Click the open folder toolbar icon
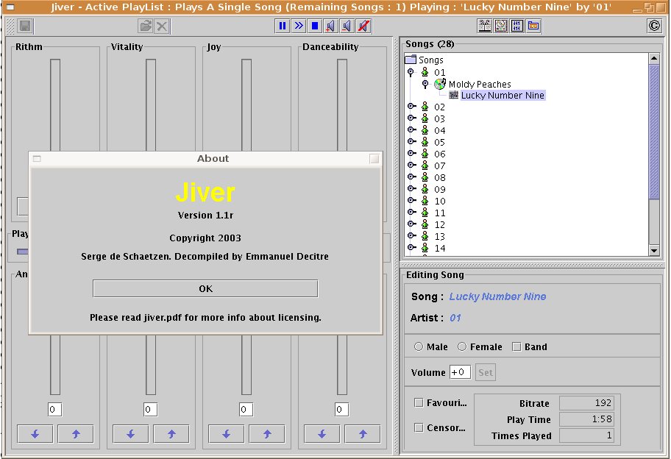The image size is (671, 459). pos(146,26)
